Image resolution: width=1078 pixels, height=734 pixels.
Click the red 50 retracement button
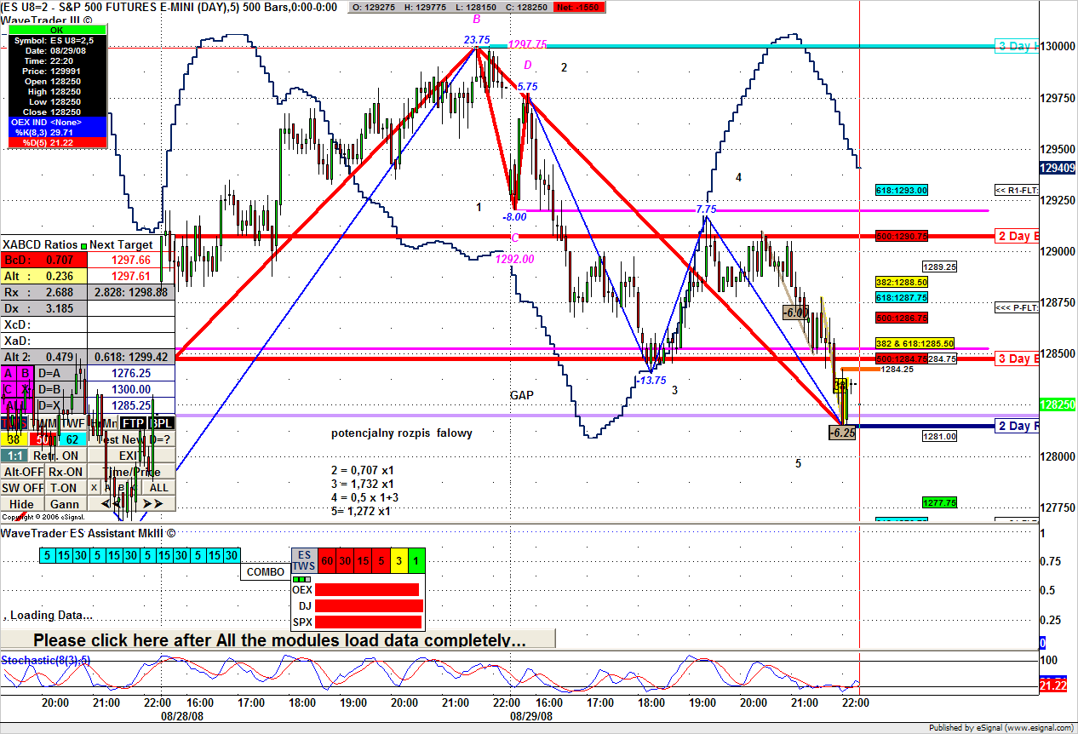pyautogui.click(x=43, y=439)
